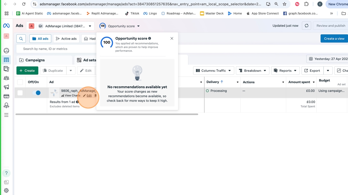The width and height of the screenshot is (348, 195).
Task: Close the Opportunity score popup
Action: (172, 39)
